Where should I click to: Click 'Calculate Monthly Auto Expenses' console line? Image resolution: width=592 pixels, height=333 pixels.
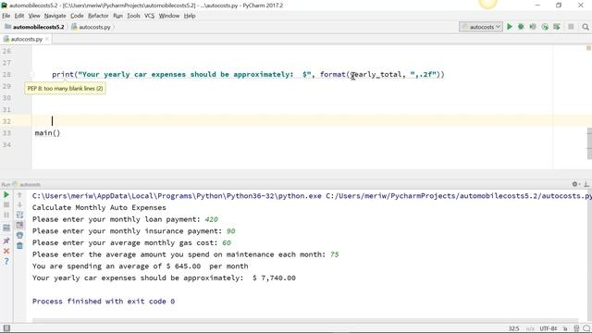(x=99, y=207)
